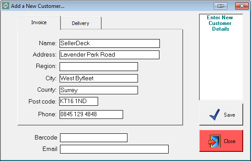Screen dimensions: 251x161
Task: Click the title bar icon beside the X
Action: [220, 6]
